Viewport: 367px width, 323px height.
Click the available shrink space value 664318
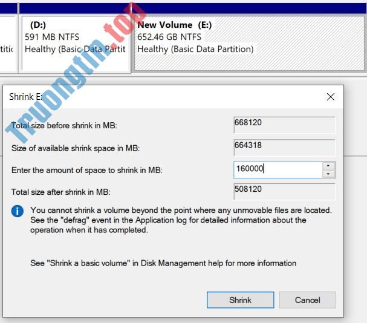284,148
